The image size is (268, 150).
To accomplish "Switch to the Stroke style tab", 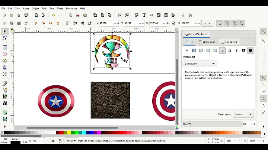I will [x=229, y=42].
